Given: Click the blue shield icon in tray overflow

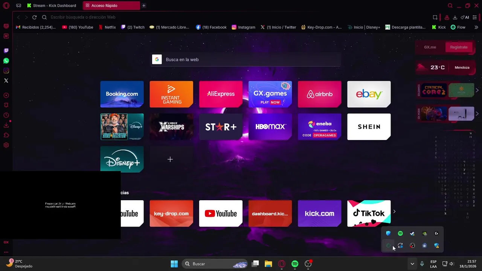Looking at the screenshot, I should pos(388,233).
